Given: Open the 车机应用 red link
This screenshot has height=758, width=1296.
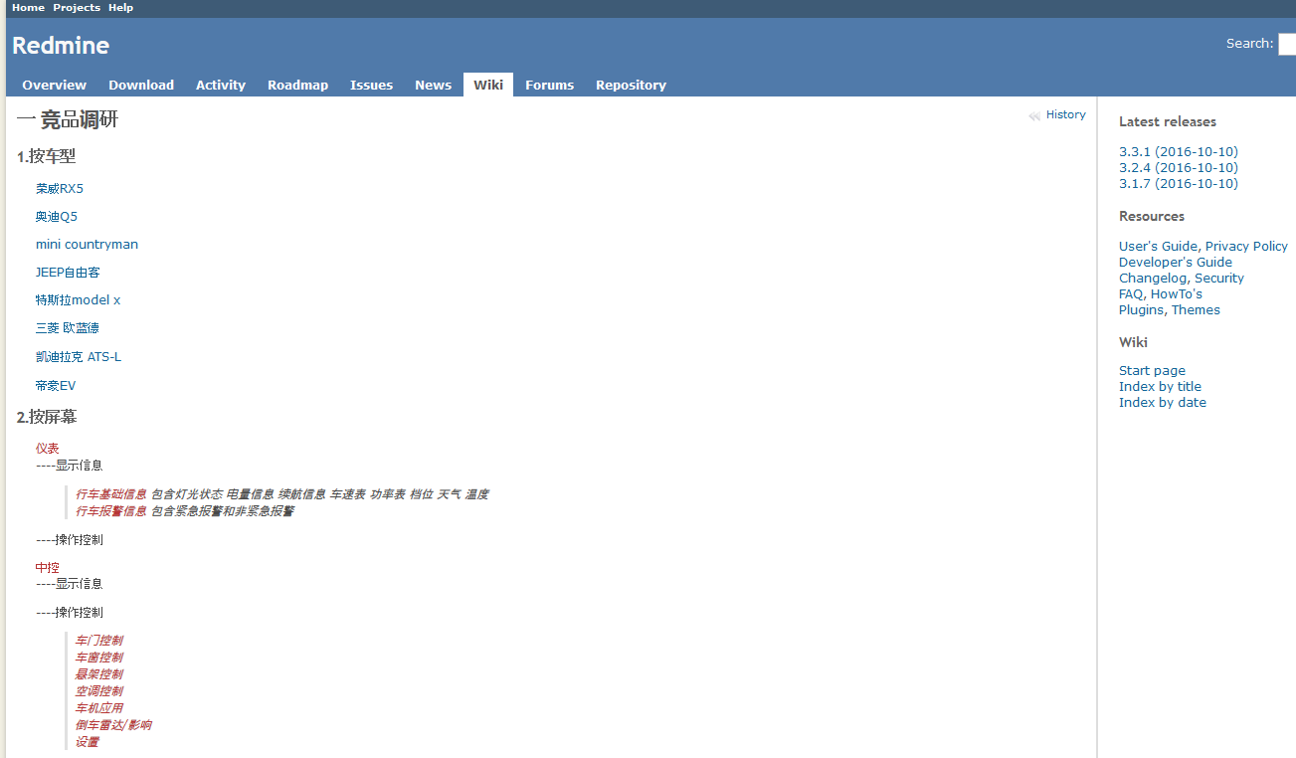Looking at the screenshot, I should click(99, 707).
